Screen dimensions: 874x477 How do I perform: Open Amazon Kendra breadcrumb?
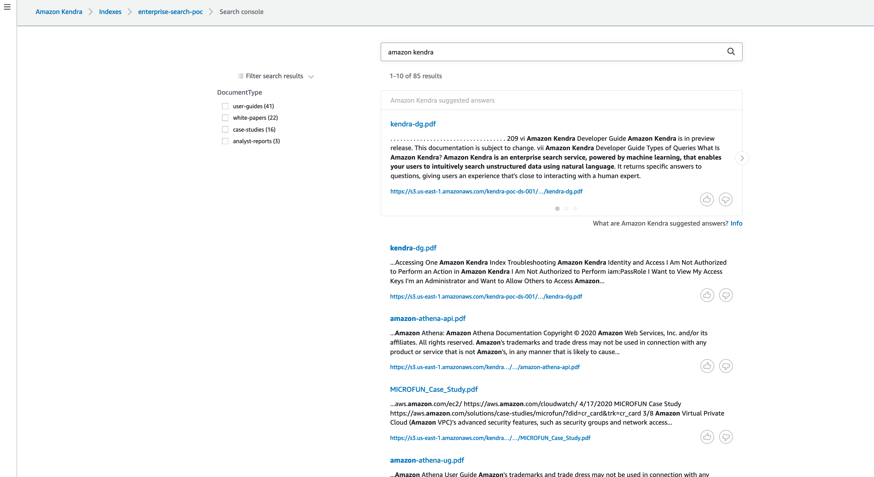coord(59,12)
